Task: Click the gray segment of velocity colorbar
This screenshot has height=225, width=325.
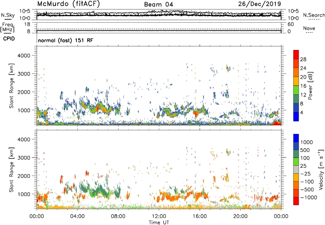Action: [296, 169]
